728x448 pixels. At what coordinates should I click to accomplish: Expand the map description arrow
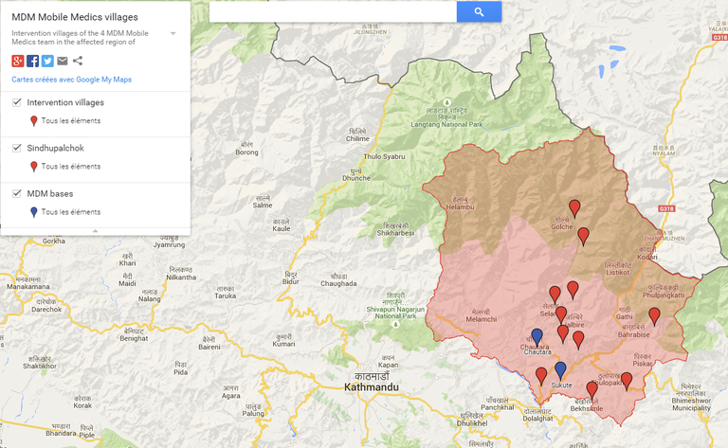click(x=173, y=33)
